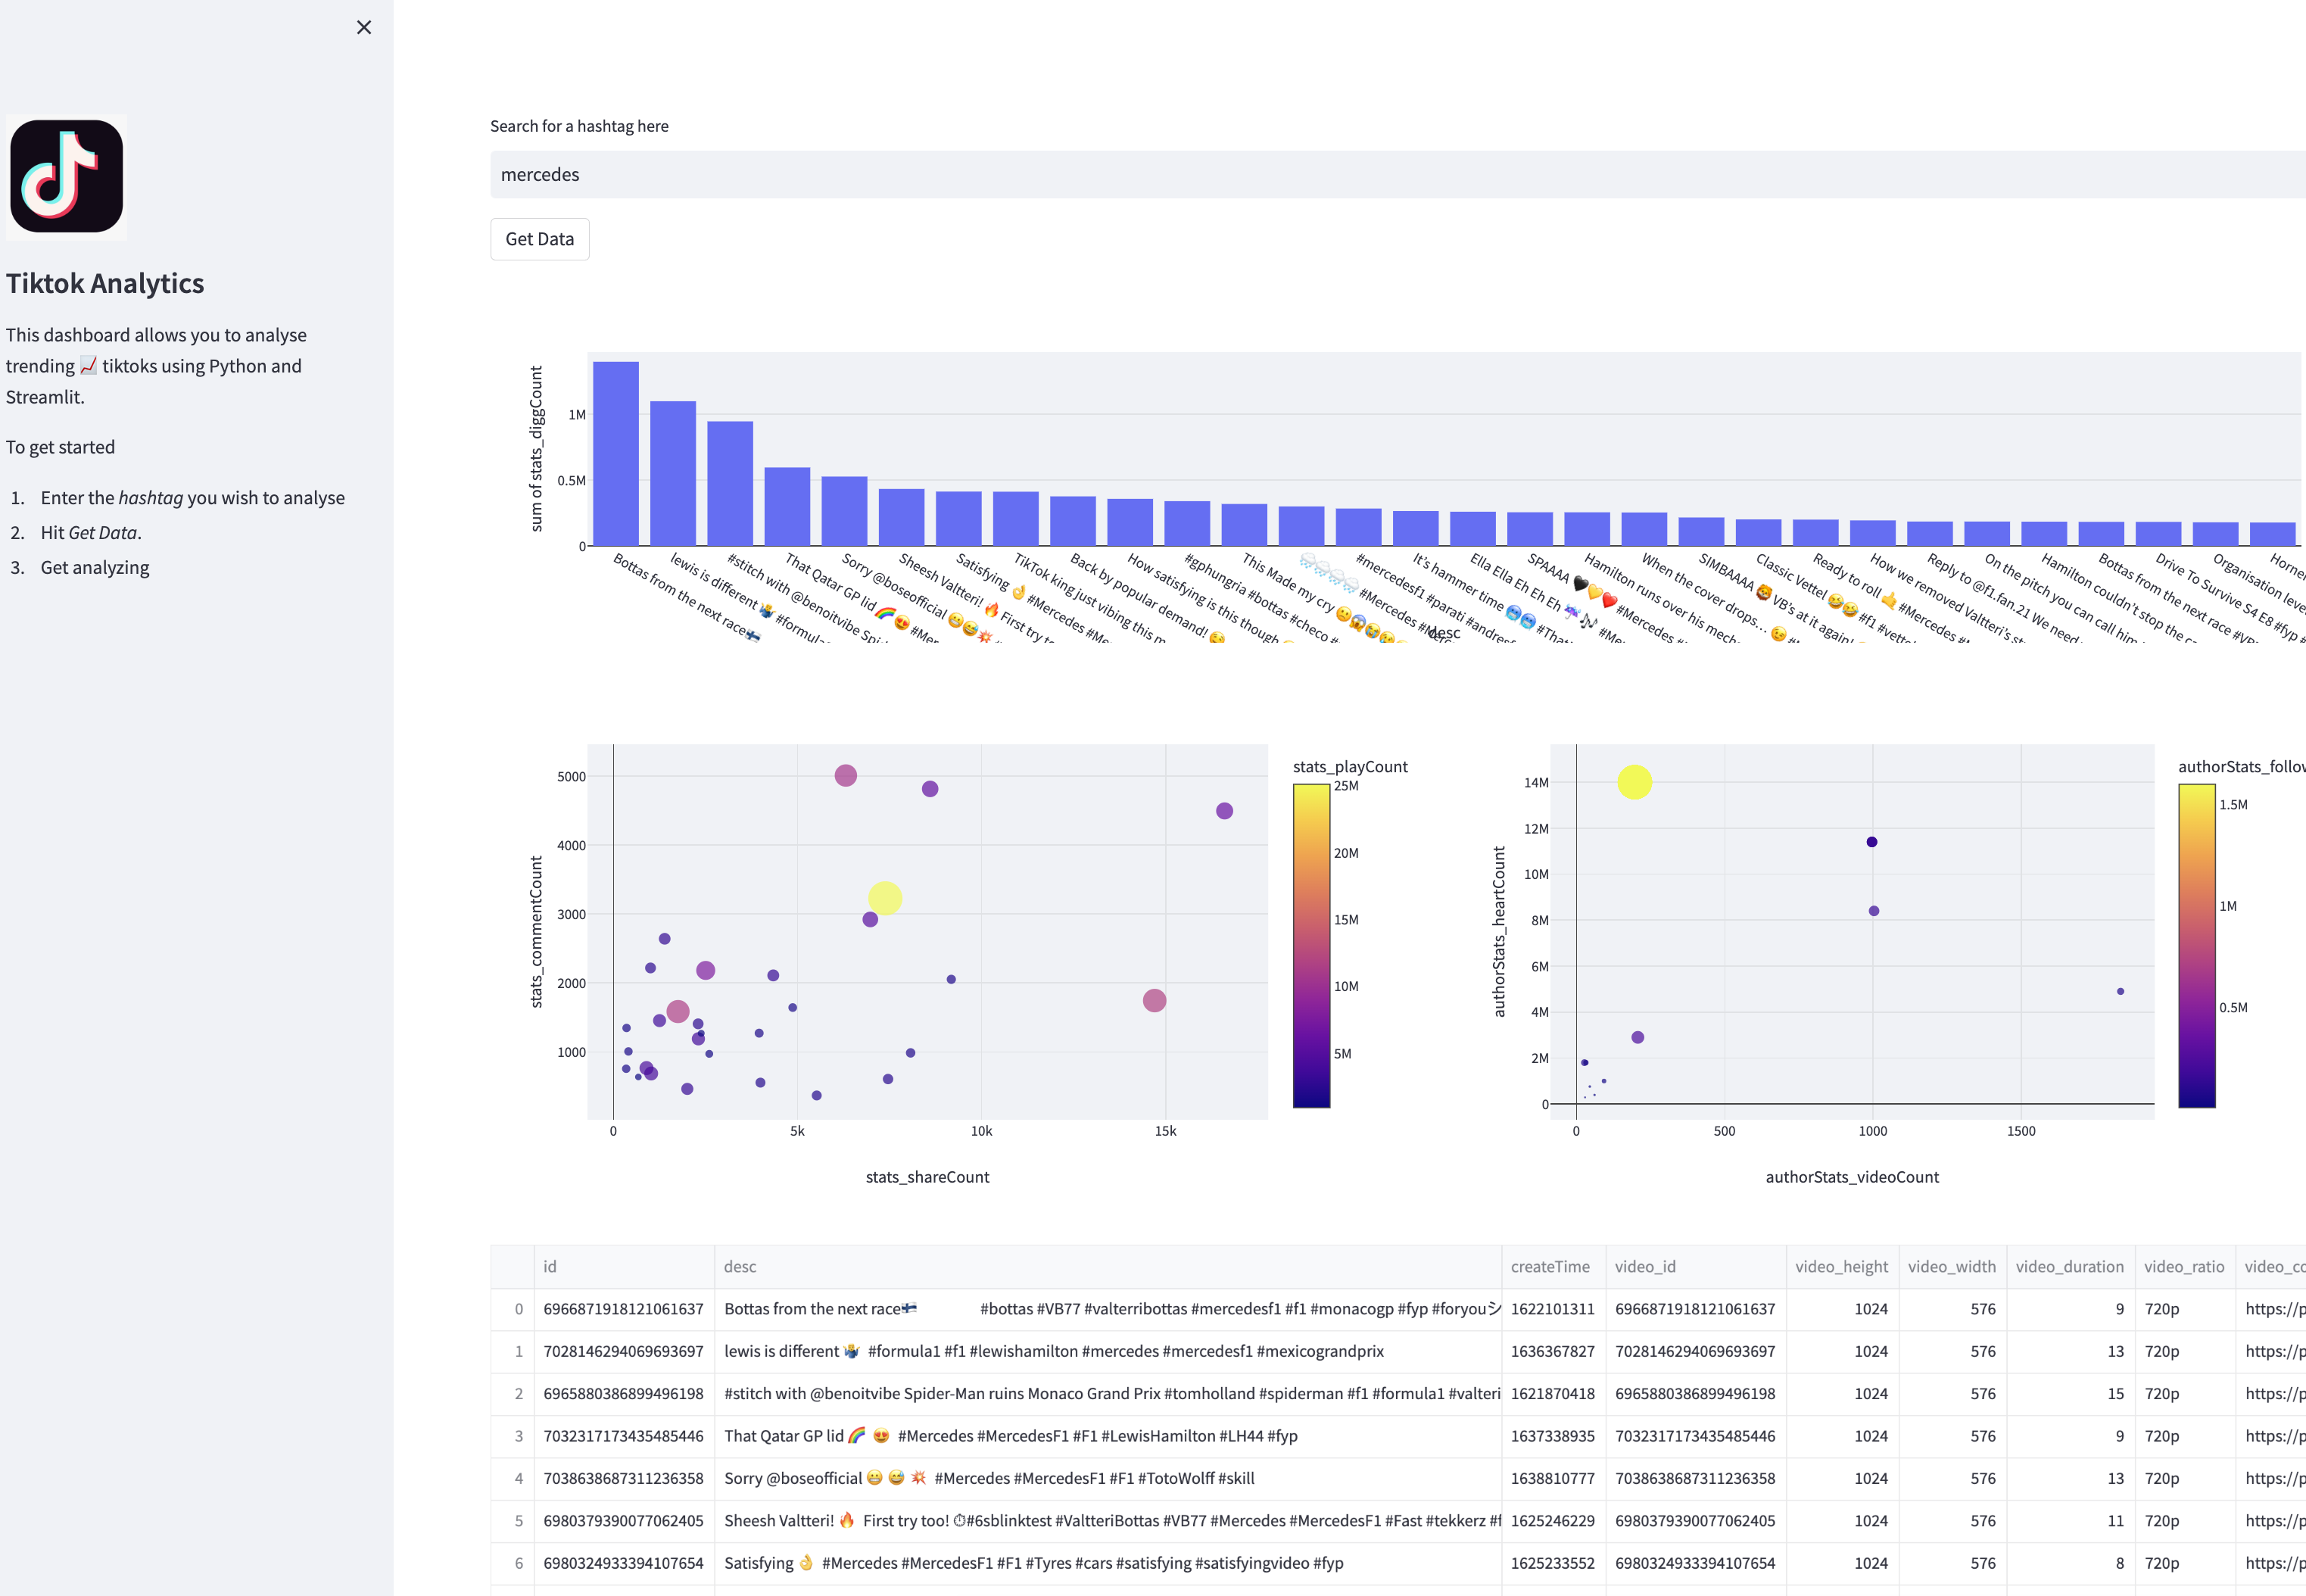Click the pink bubble near 6k shares, 5000 comments
2306x1596 pixels.
tap(846, 776)
